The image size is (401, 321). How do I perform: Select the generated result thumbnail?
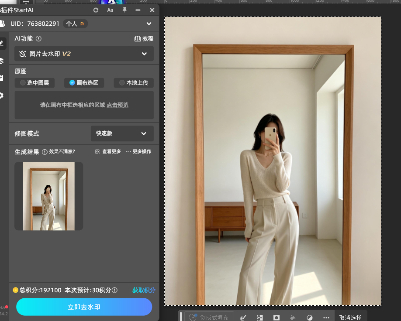click(49, 196)
